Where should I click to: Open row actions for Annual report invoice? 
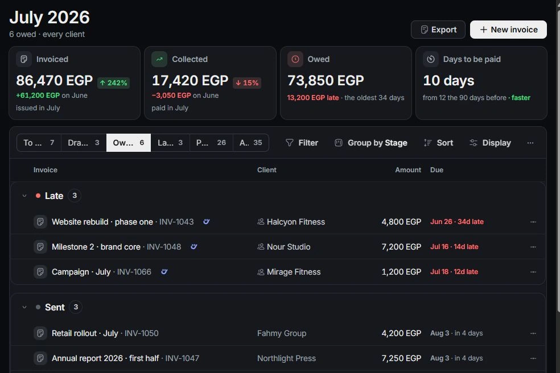click(x=533, y=358)
